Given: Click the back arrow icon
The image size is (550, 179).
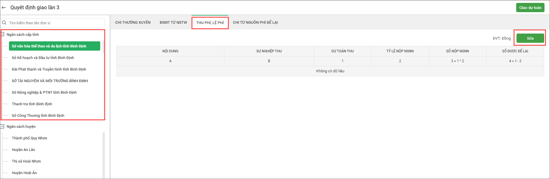Looking at the screenshot, I should (4, 8).
